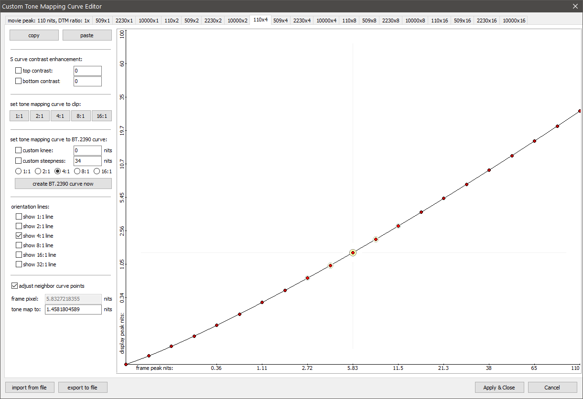Click import from file
This screenshot has height=399, width=583.
(30, 388)
